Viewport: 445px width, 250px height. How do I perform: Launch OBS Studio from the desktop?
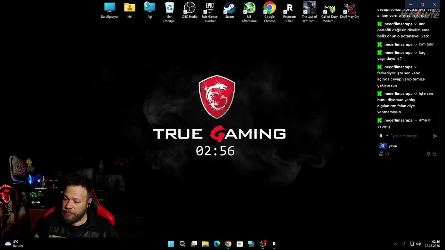[189, 10]
